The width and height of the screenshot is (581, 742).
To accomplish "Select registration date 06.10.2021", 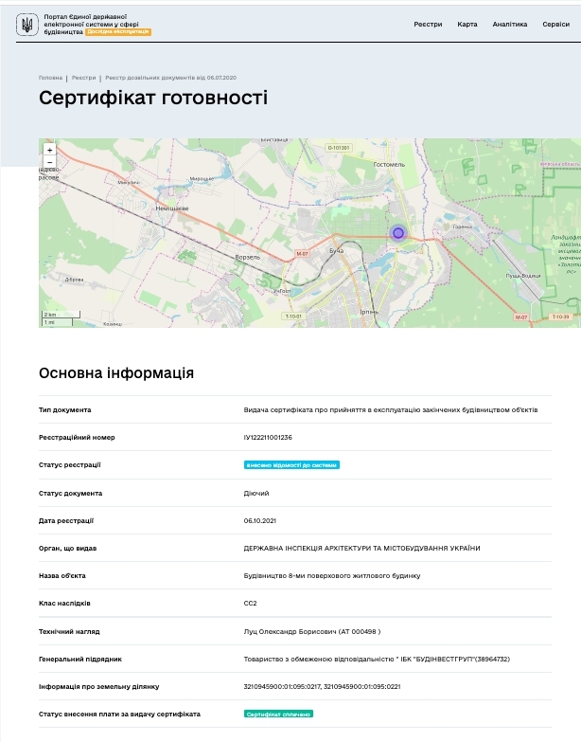I will coord(260,520).
